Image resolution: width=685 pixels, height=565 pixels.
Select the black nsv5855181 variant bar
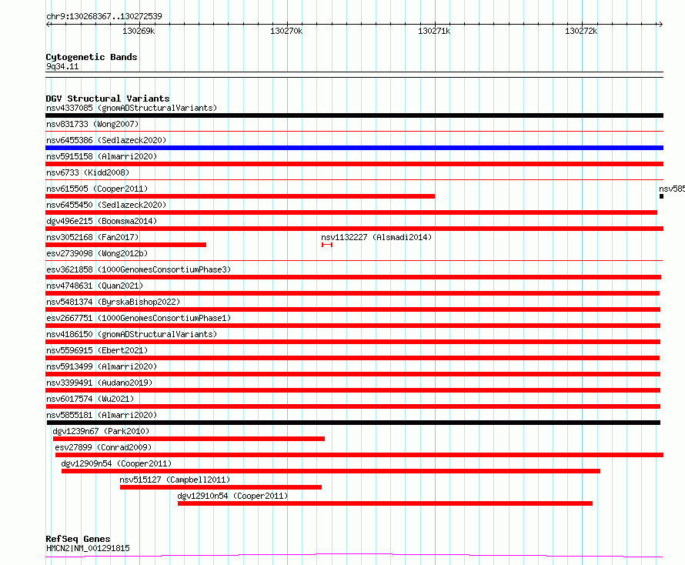(353, 423)
